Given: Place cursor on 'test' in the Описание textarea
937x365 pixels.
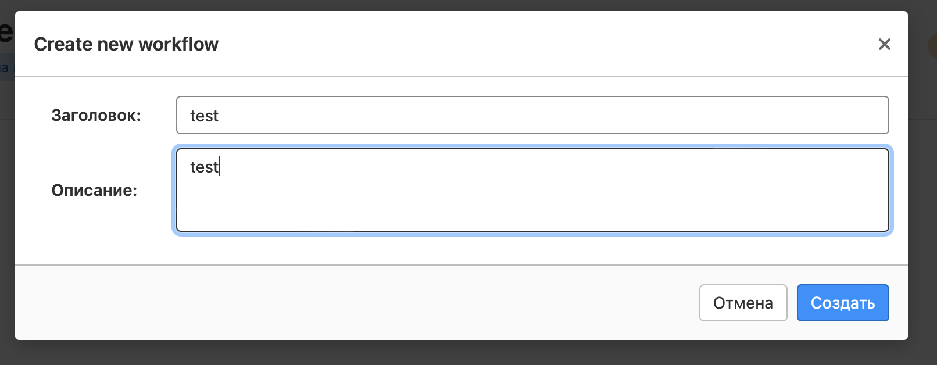Looking at the screenshot, I should pos(204,167).
